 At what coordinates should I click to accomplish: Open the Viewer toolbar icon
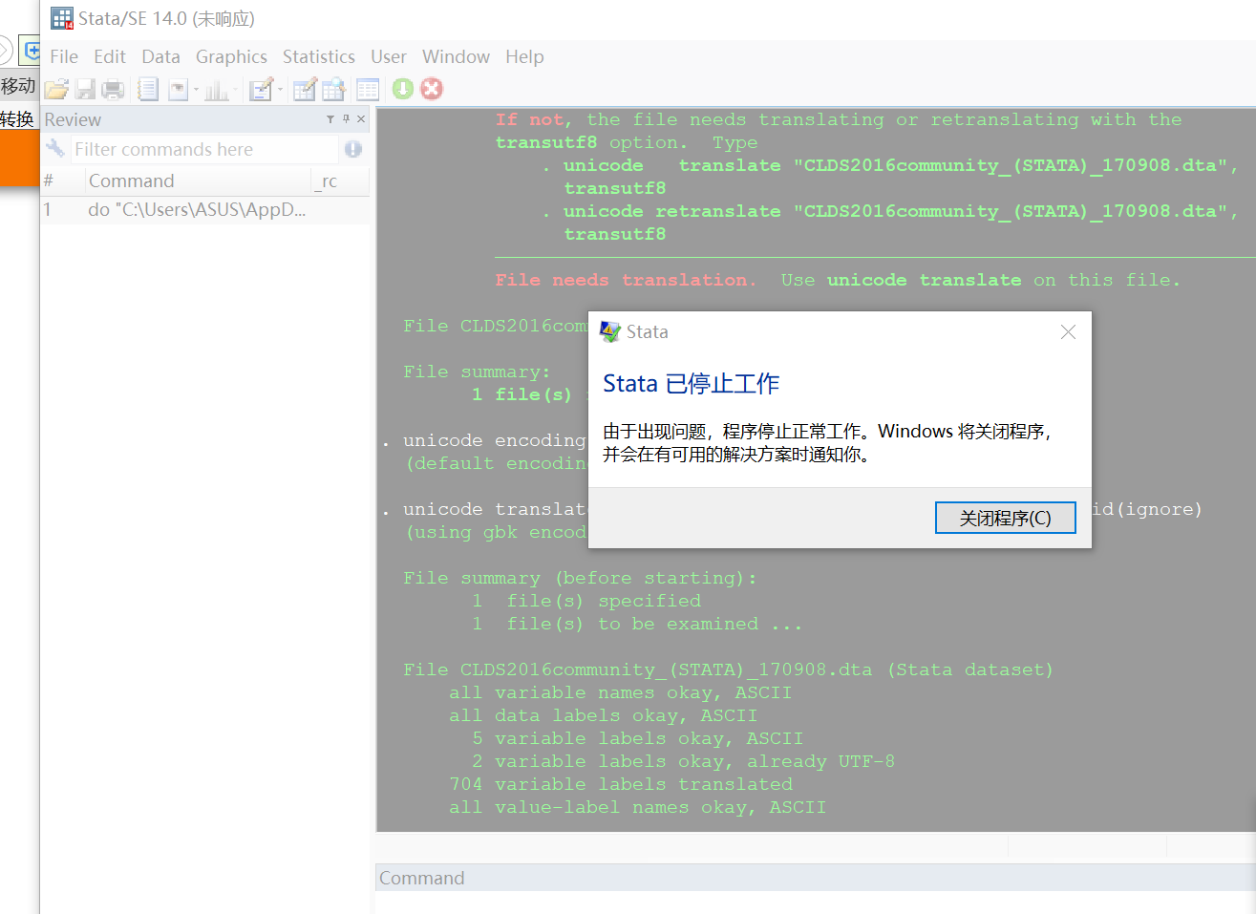pyautogui.click(x=179, y=90)
